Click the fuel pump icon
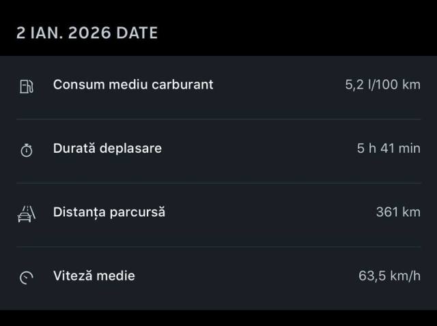Viewport: 437px width, 326px height. point(26,86)
